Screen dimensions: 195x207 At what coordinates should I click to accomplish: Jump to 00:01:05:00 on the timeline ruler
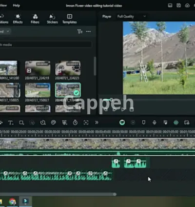(171, 132)
